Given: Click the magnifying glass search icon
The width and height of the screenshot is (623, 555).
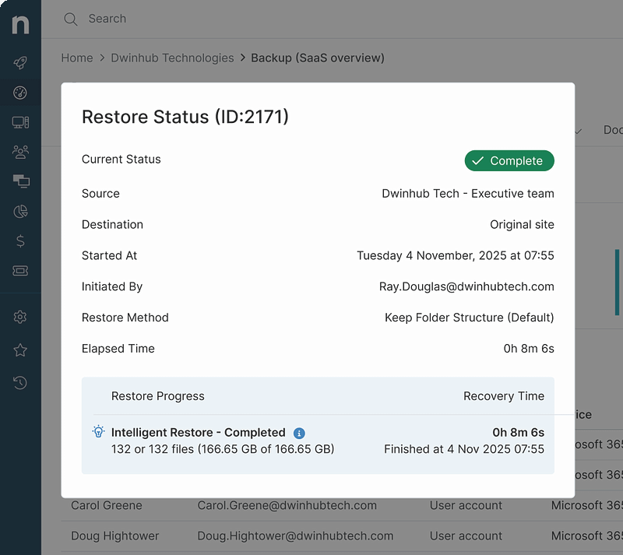Looking at the screenshot, I should (x=71, y=19).
